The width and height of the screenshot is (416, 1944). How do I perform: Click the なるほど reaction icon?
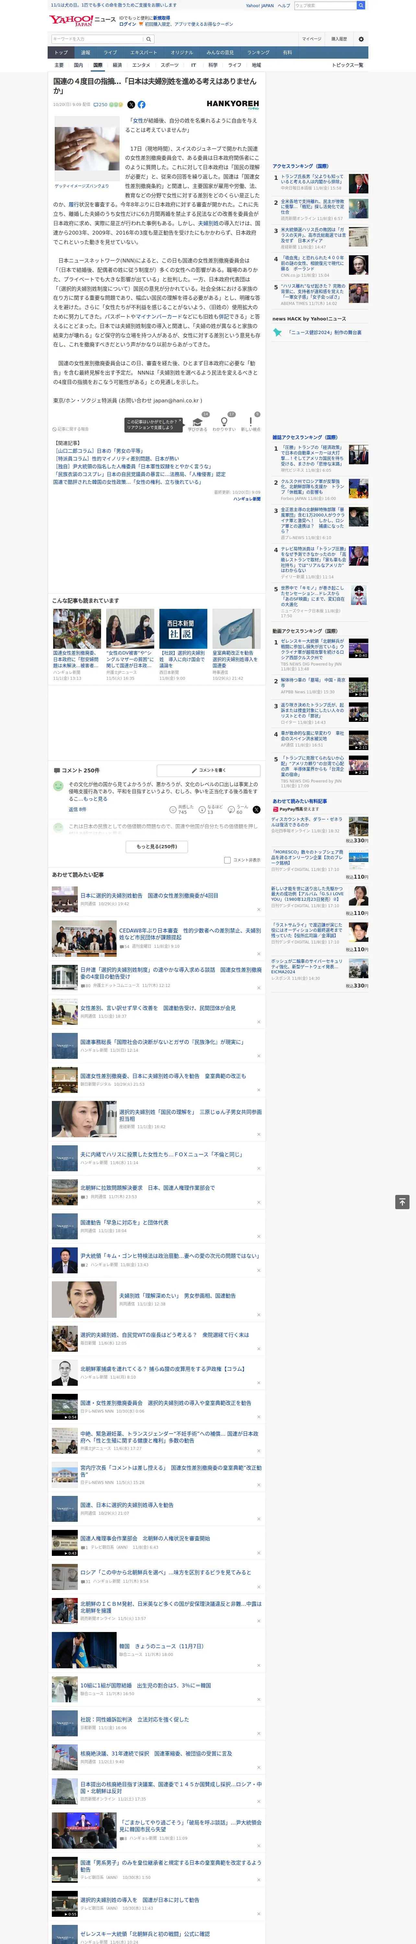(202, 809)
